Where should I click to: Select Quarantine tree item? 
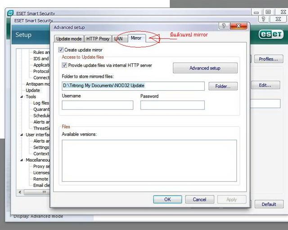pos(41,109)
